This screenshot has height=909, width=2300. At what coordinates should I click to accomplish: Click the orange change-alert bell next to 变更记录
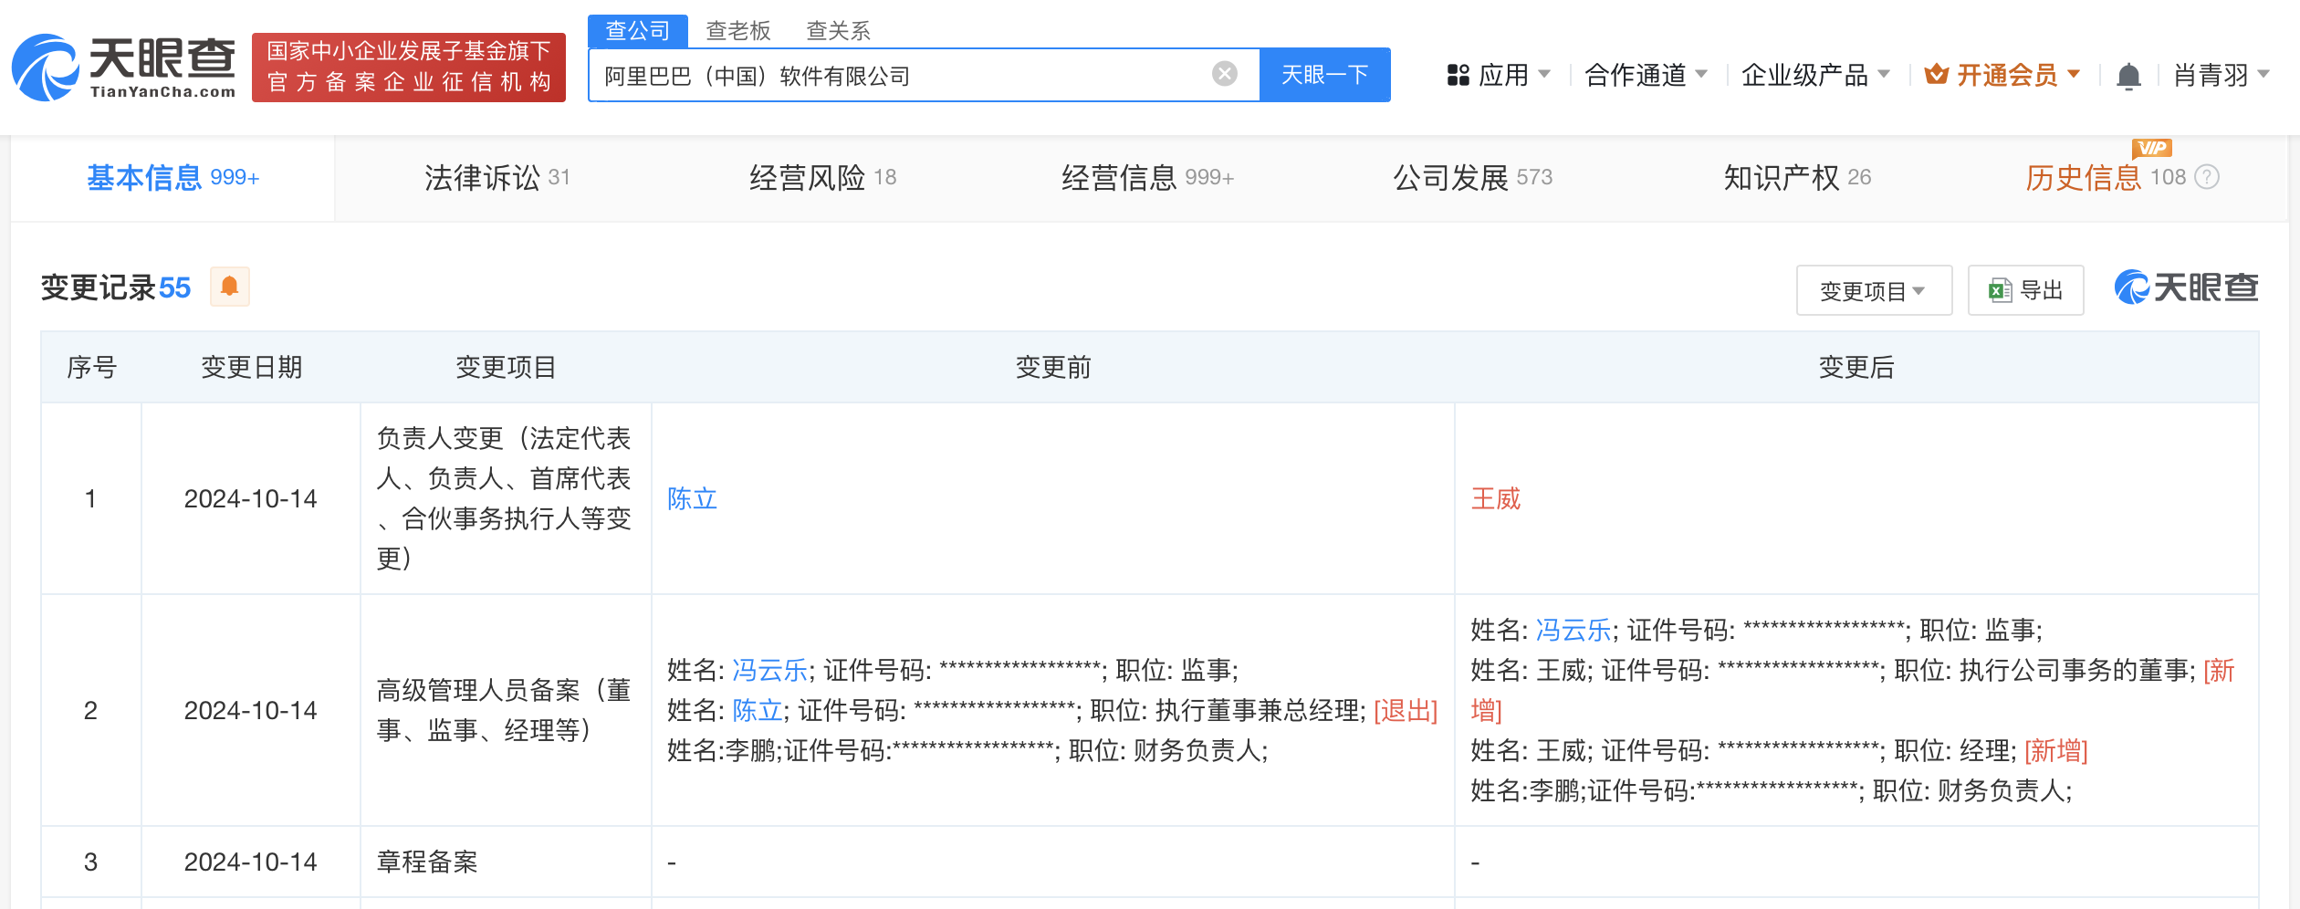230,287
